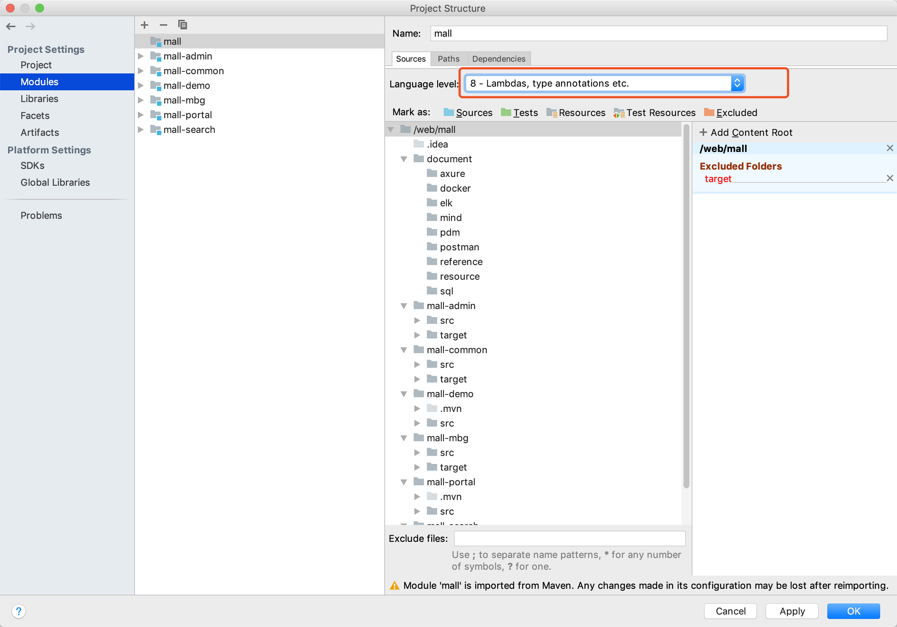Remove the excluded target folder entry
This screenshot has width=897, height=627.
(x=890, y=178)
